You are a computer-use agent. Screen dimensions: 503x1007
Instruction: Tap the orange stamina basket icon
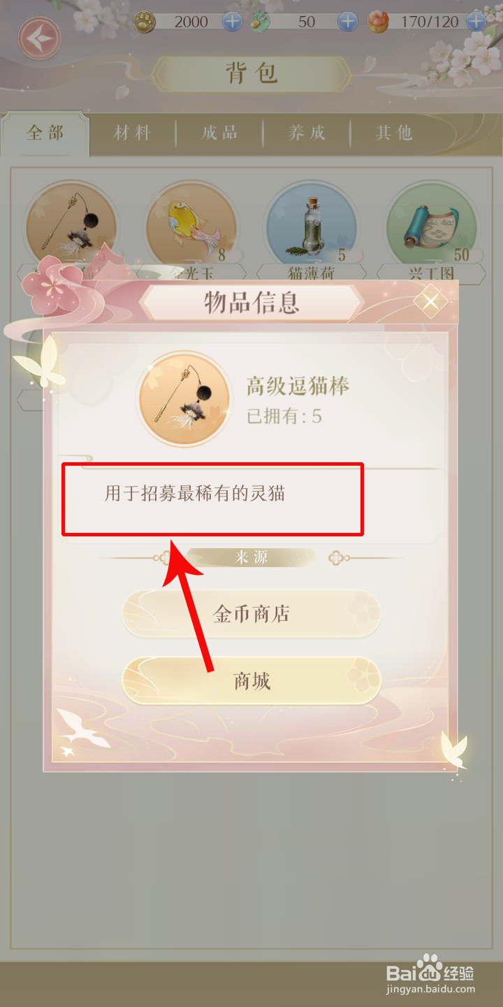point(379,22)
